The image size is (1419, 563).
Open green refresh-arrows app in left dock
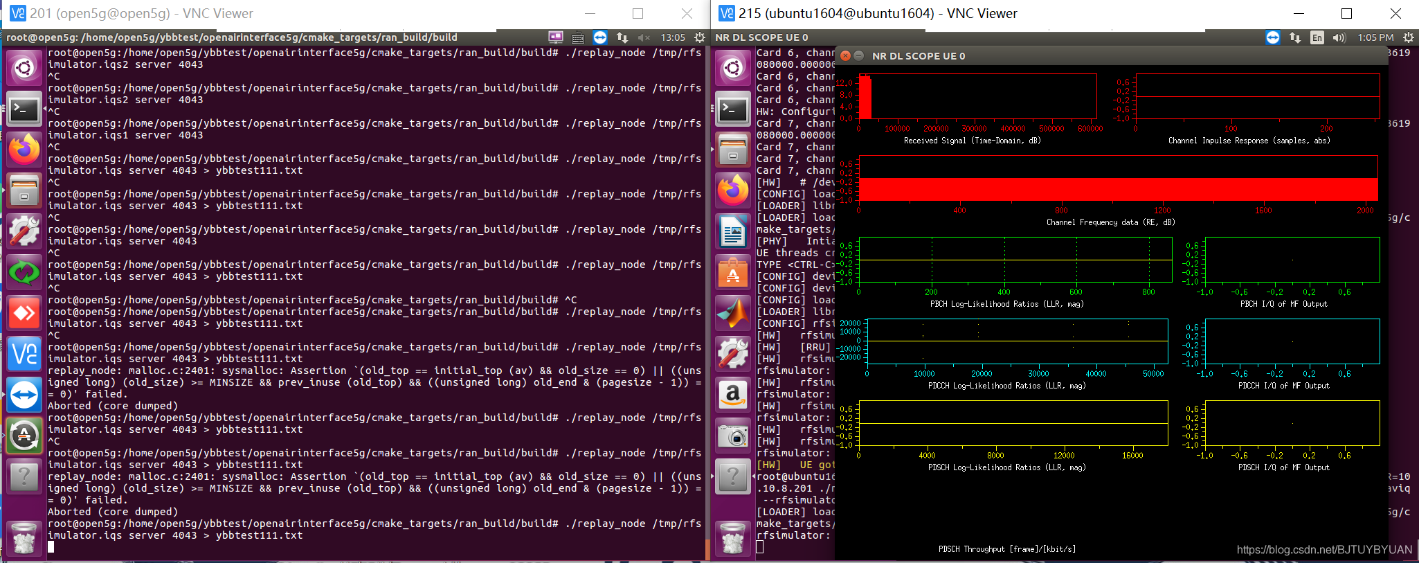(x=24, y=272)
